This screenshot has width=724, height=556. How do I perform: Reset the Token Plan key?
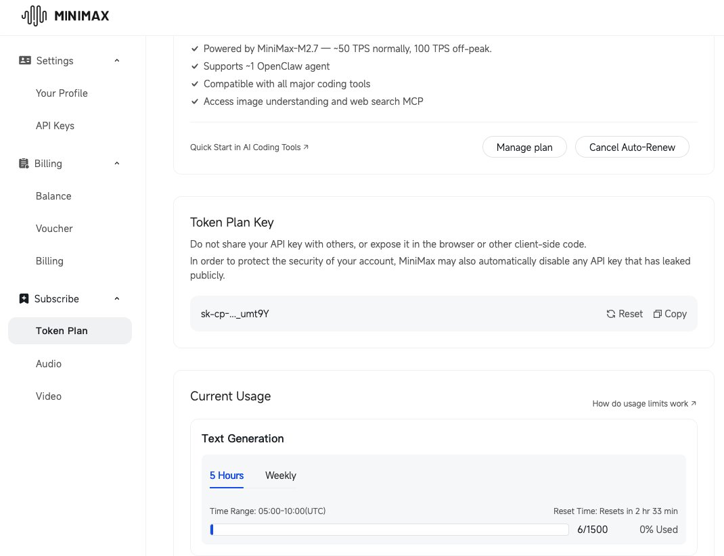(625, 314)
